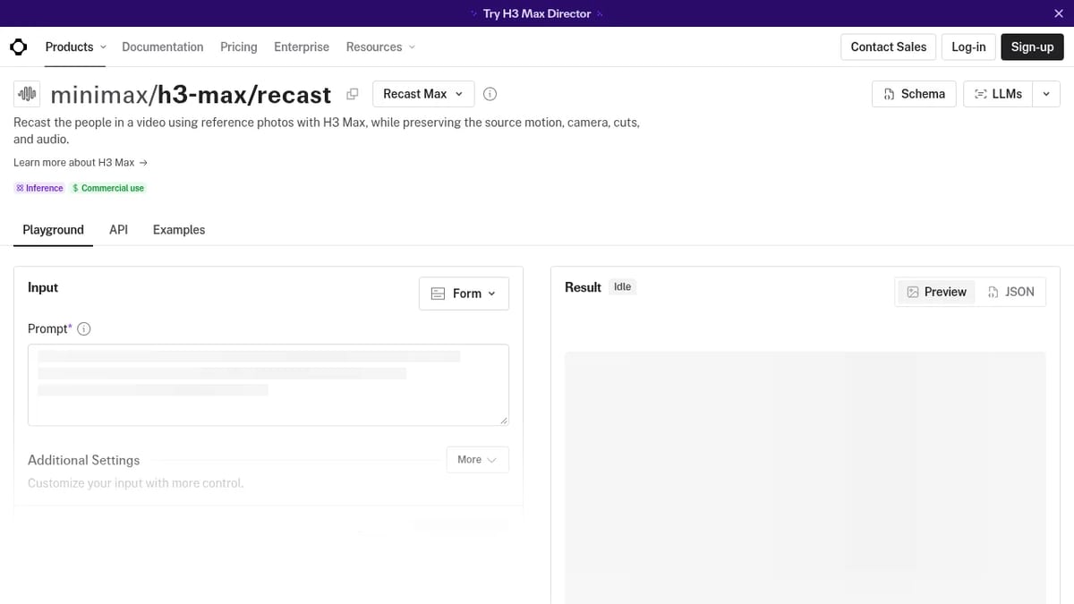Select the Preview result view

point(936,292)
